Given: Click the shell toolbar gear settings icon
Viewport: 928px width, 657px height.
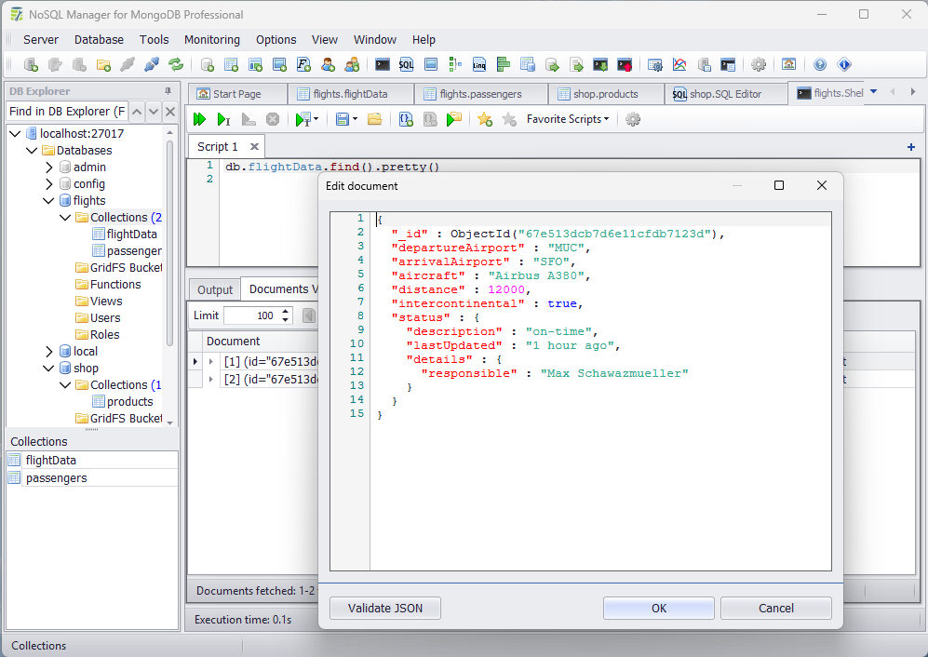Looking at the screenshot, I should [633, 119].
